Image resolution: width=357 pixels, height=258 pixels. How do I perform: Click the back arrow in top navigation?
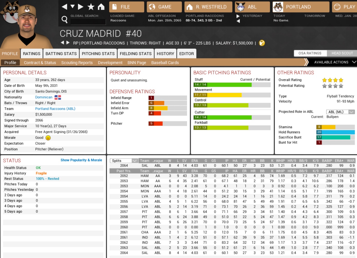point(65,7)
